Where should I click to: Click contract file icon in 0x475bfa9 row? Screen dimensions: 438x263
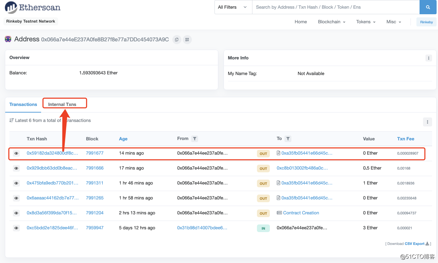278,183
